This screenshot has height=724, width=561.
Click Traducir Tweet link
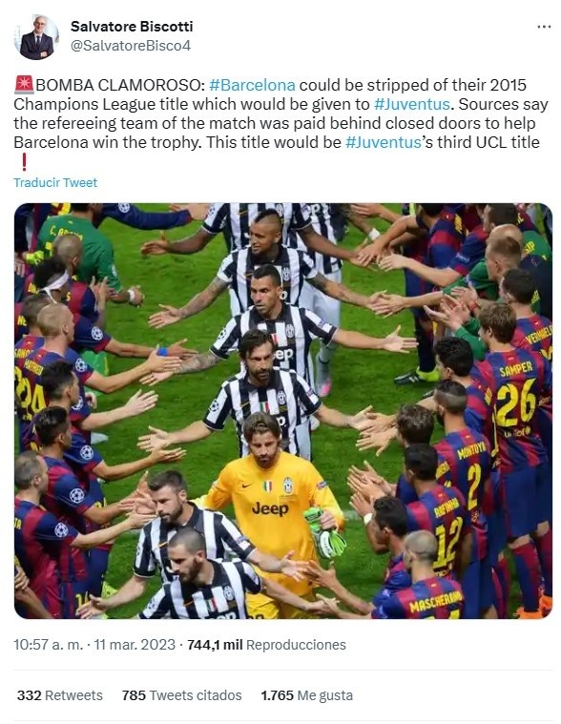coord(55,183)
